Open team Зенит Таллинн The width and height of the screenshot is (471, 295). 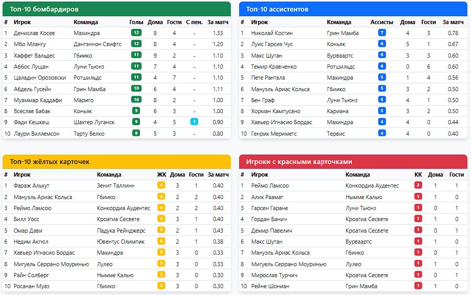115,185
